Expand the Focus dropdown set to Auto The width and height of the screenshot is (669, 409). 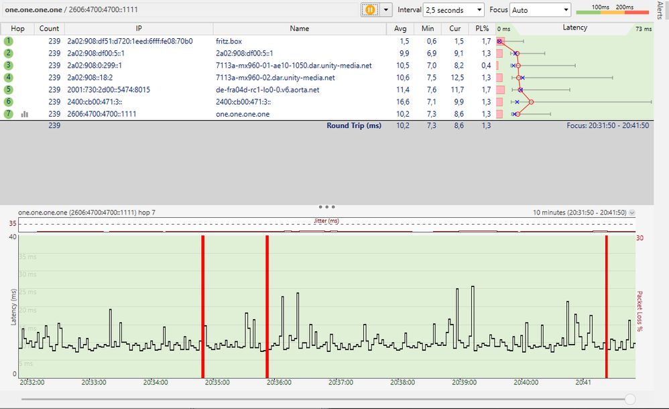[x=540, y=10]
